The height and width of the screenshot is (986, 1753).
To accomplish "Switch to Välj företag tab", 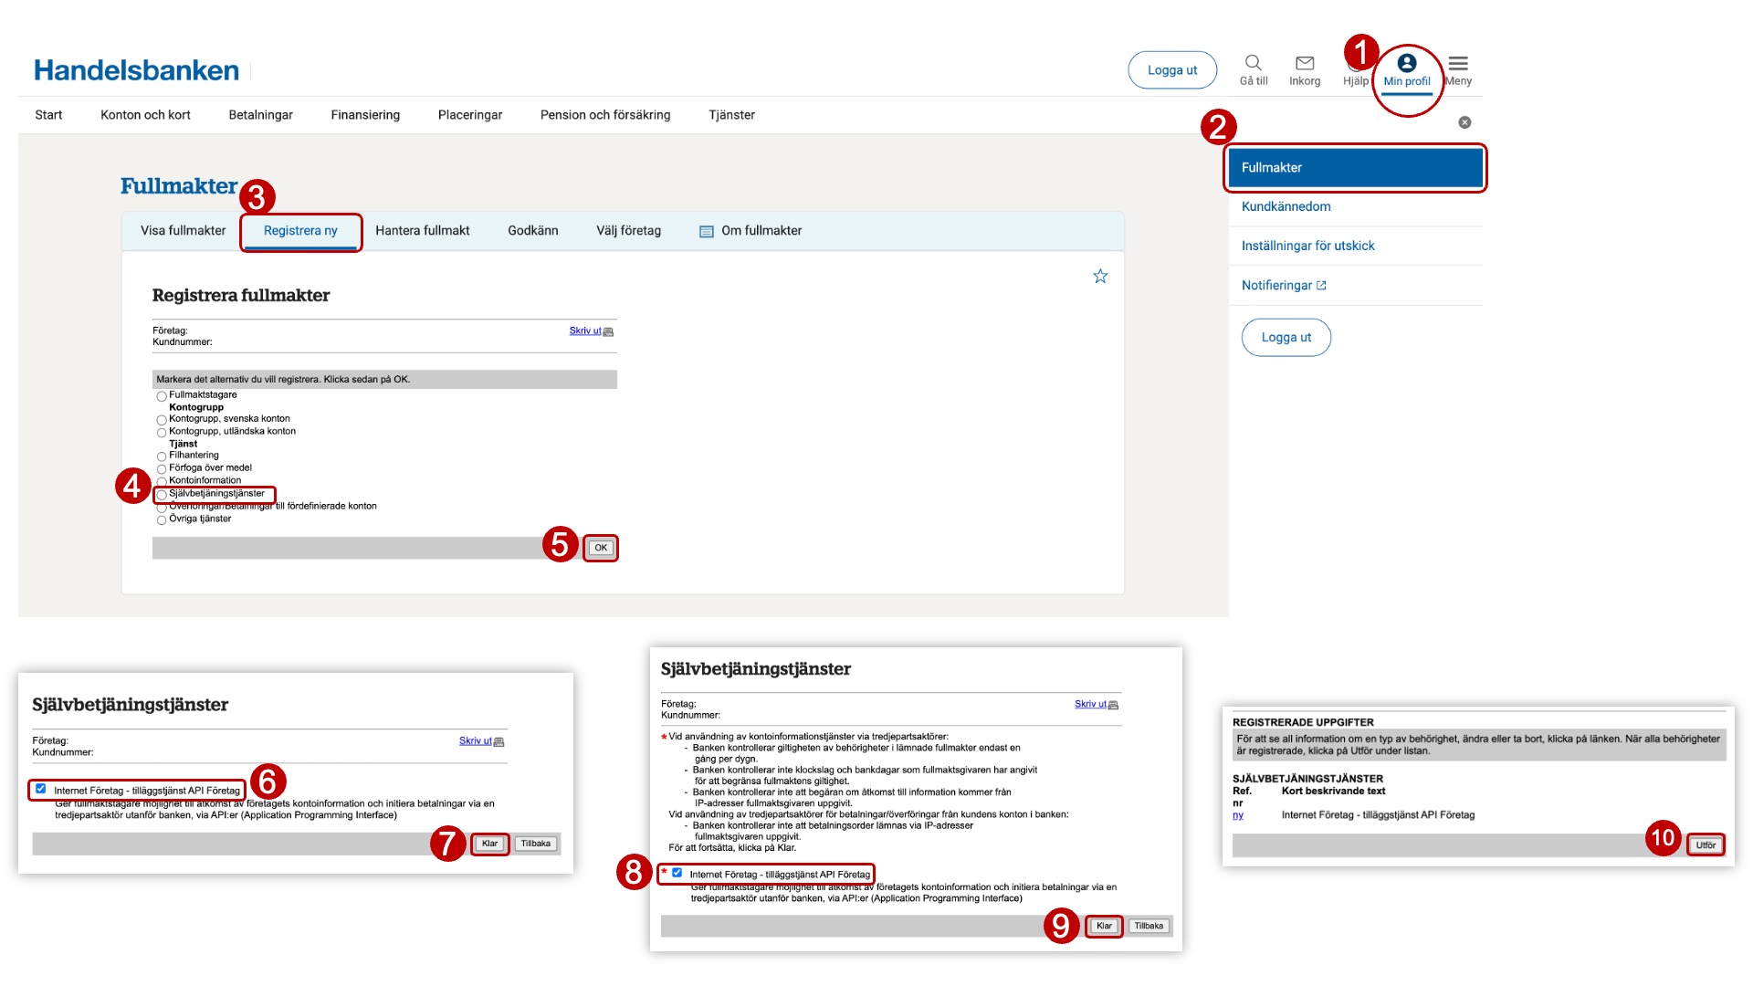I will [628, 231].
